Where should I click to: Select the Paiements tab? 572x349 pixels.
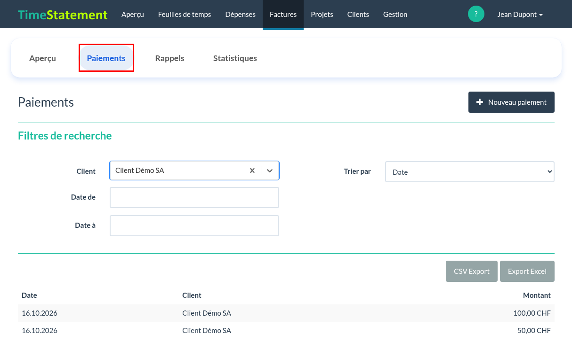coord(106,58)
